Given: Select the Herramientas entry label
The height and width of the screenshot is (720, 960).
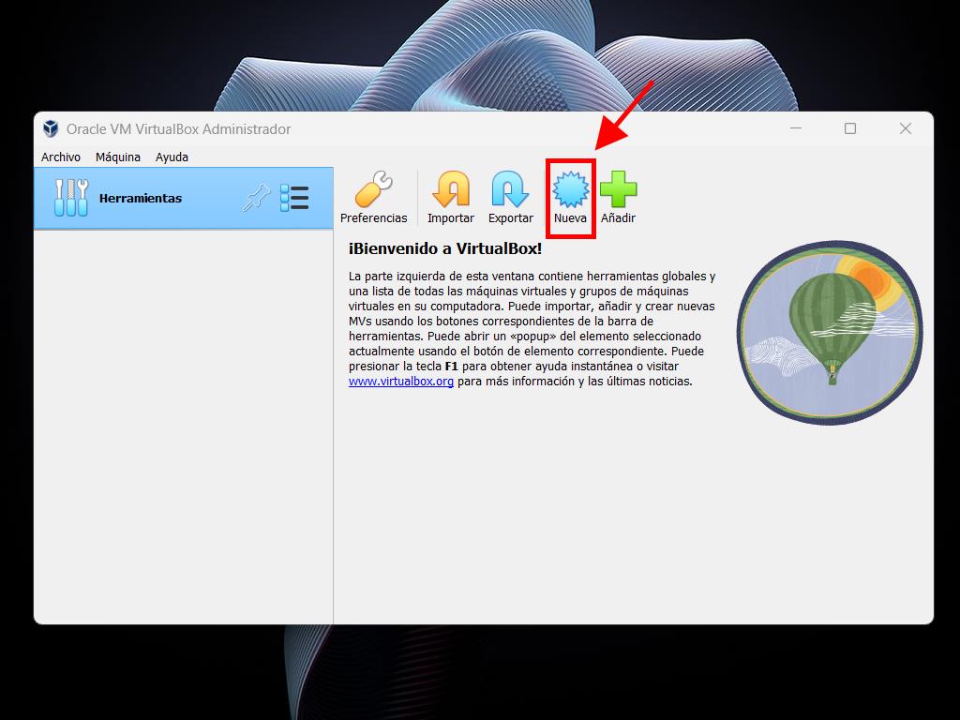Looking at the screenshot, I should 141,198.
